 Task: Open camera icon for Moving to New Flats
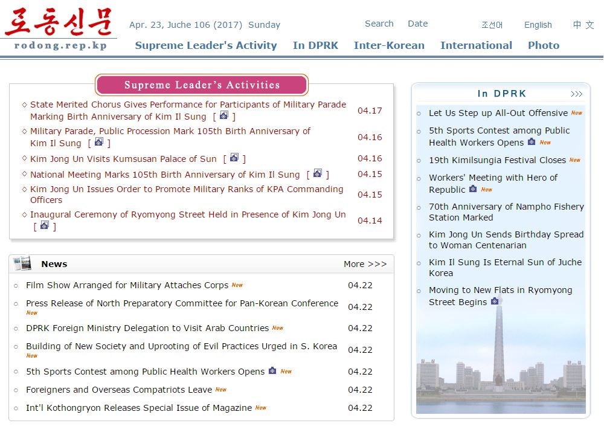tap(495, 301)
